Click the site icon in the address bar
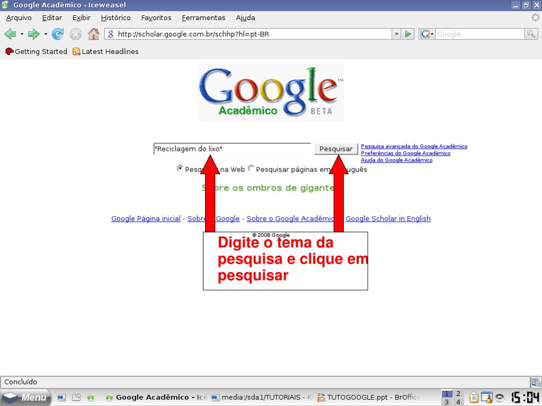Screen dimensions: 542x406 (x=111, y=34)
